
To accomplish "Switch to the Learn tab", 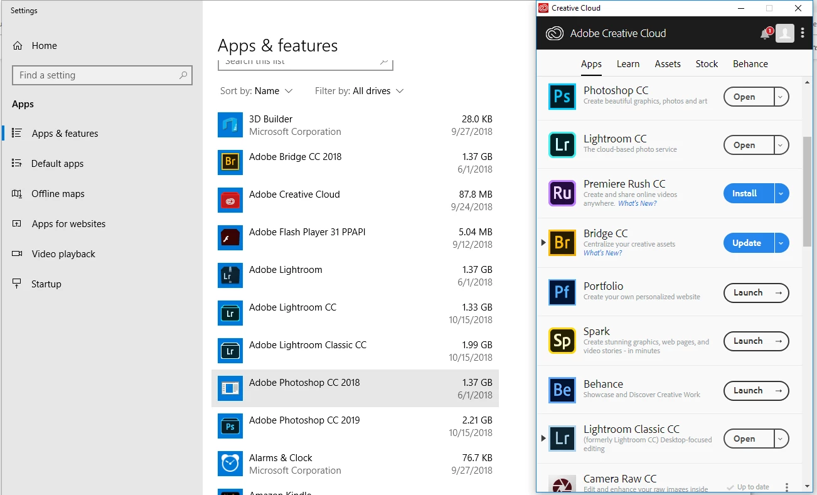I will pyautogui.click(x=628, y=64).
